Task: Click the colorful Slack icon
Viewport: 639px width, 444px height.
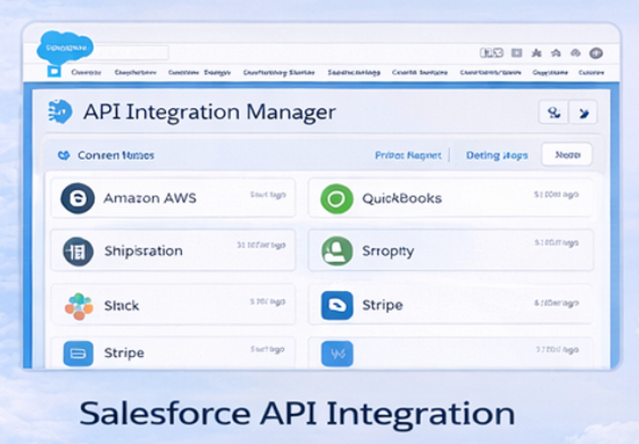Action: point(79,306)
